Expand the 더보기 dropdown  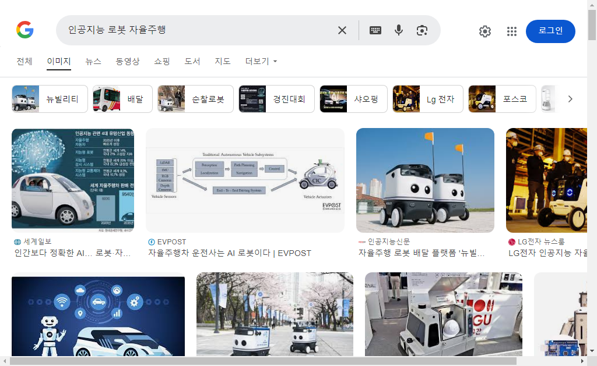[261, 61]
